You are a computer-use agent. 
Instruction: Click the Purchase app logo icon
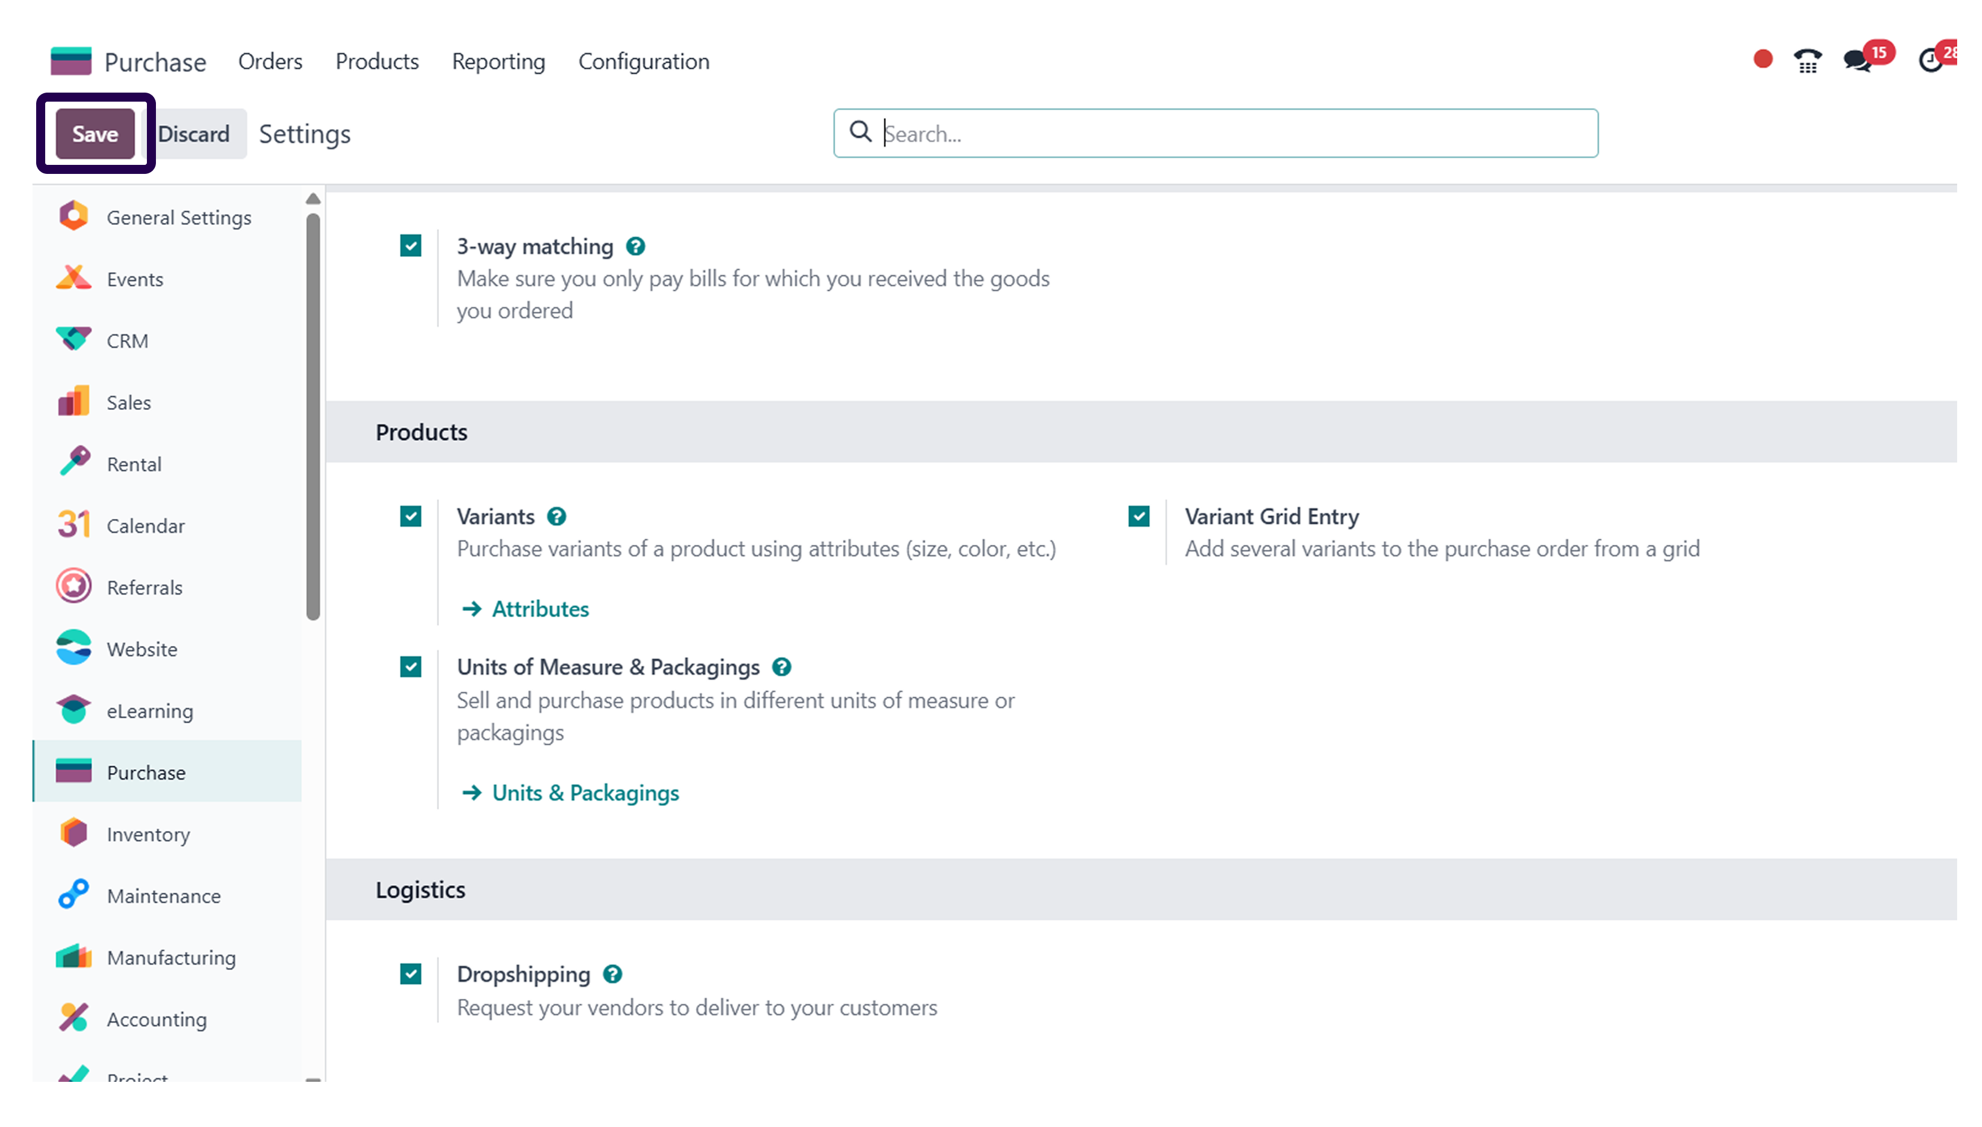pyautogui.click(x=71, y=61)
